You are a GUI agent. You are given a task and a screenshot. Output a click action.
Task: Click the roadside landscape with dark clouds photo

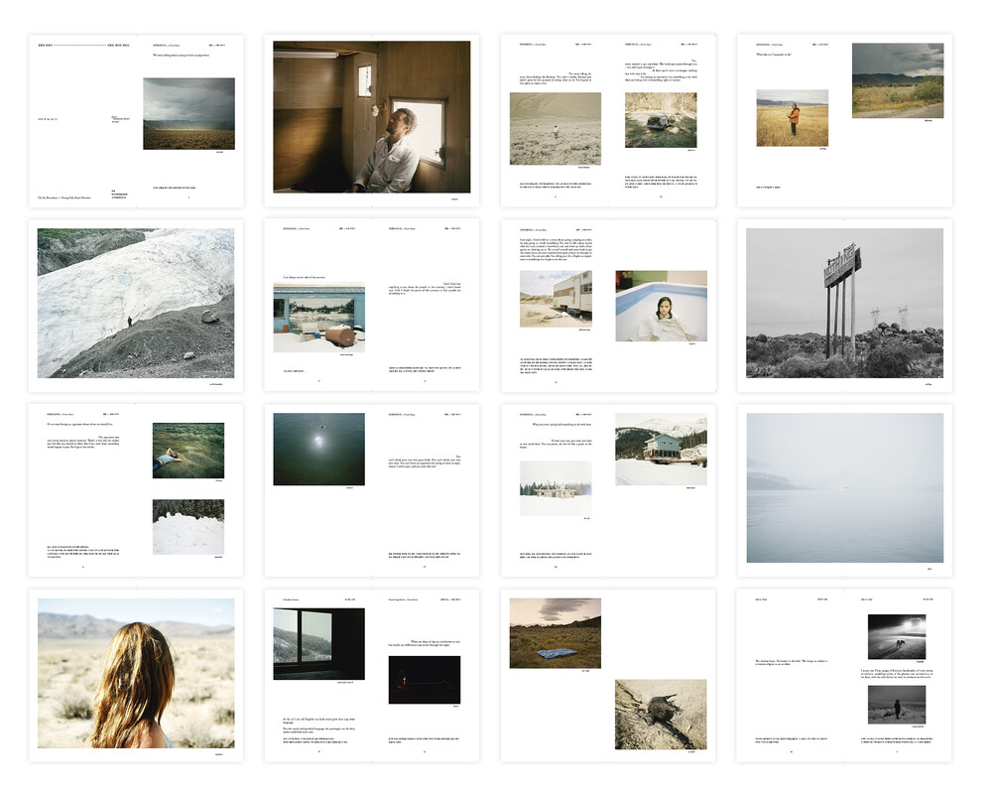[x=897, y=79]
